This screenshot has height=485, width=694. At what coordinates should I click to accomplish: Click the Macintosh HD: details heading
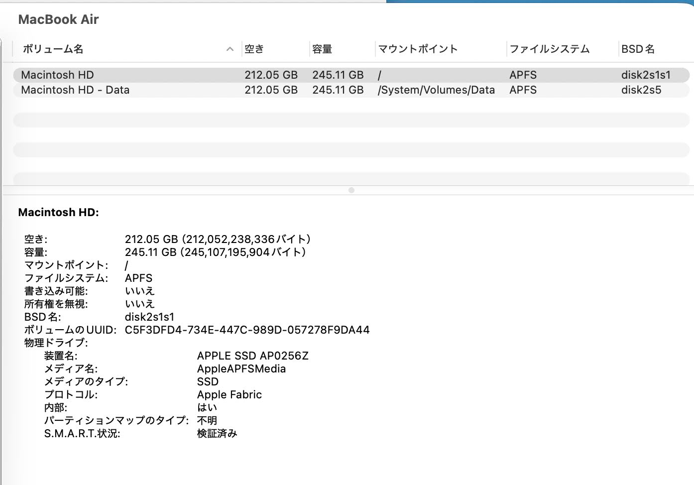58,212
